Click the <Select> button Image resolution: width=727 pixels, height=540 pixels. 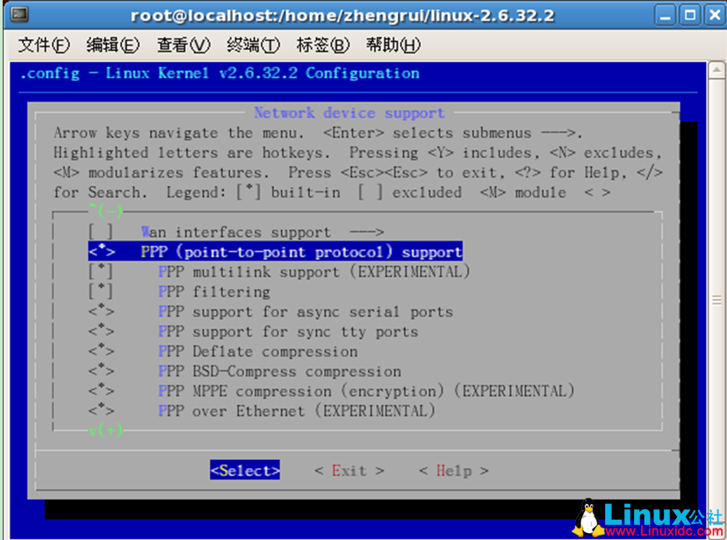[x=245, y=471]
